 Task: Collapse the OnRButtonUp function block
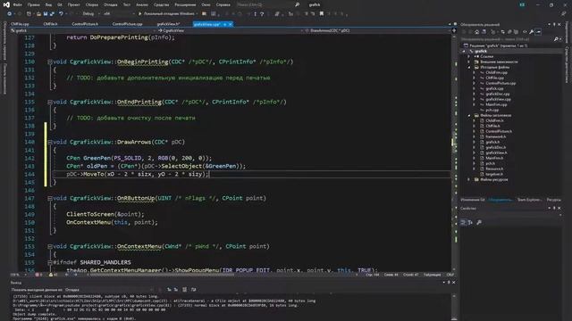pos(50,198)
